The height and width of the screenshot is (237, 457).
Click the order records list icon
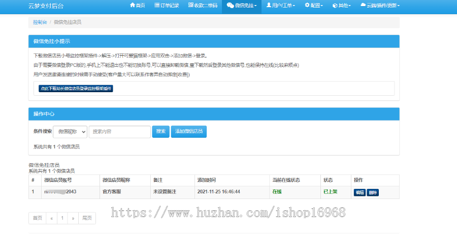pos(157,5)
